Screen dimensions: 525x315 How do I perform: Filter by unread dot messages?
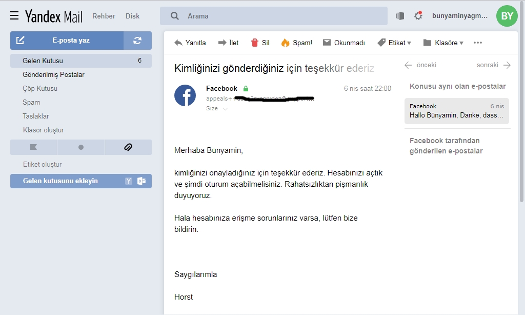click(81, 147)
